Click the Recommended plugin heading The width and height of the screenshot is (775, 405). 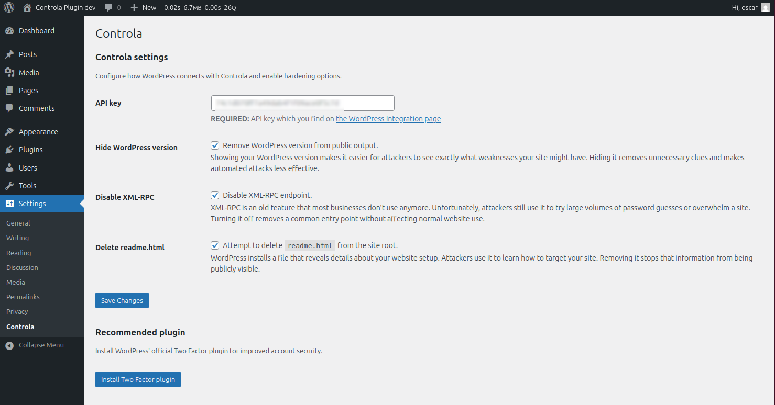click(x=140, y=332)
